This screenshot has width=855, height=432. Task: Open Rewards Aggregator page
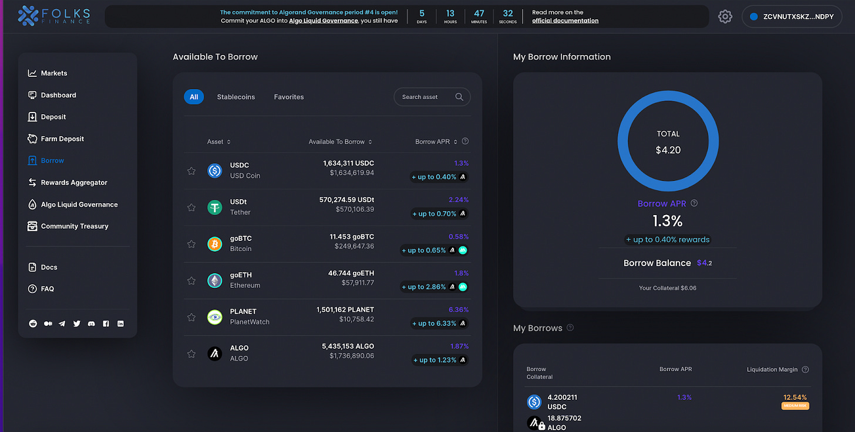68,182
